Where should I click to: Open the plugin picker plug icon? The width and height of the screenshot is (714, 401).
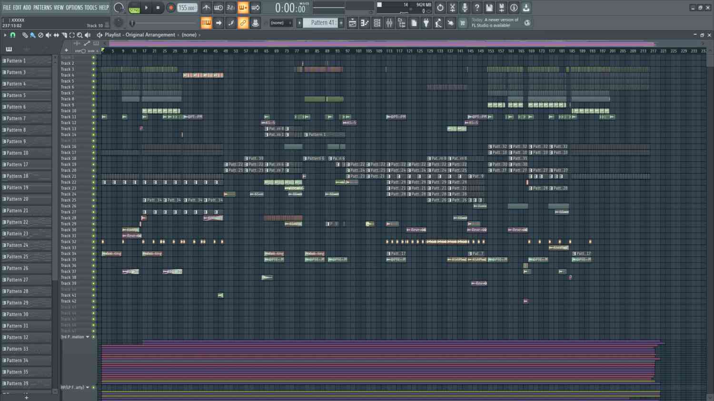click(426, 23)
